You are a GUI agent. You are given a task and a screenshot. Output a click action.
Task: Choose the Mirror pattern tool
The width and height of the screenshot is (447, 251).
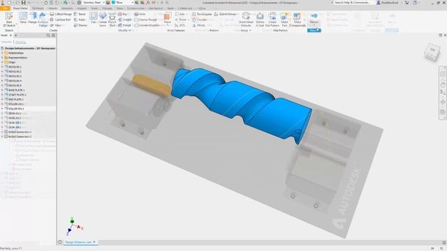198,25
